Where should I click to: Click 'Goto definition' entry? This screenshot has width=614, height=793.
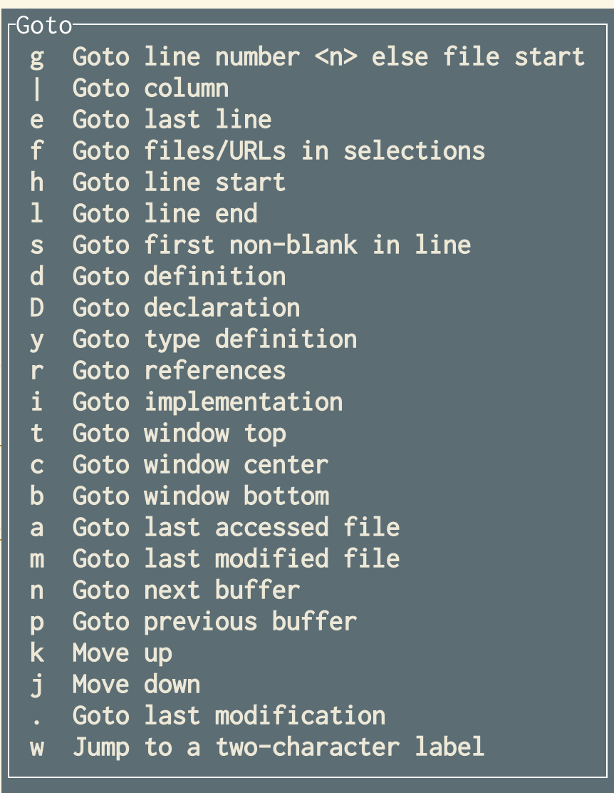179,276
